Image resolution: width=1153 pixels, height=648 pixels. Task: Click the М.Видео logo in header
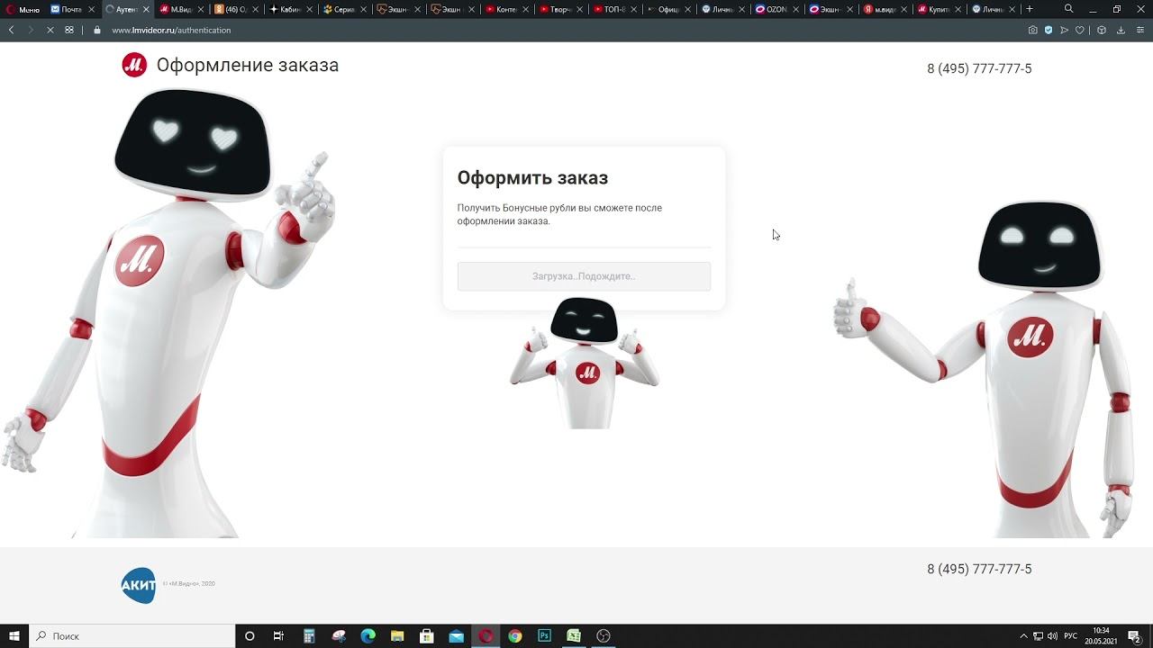click(x=134, y=65)
